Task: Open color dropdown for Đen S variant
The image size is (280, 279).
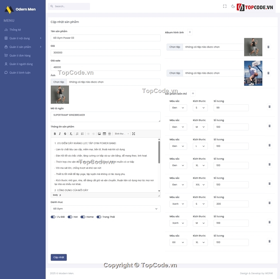Action: (x=178, y=108)
